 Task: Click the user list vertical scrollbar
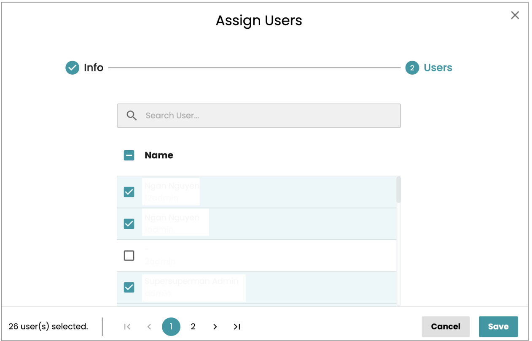click(x=399, y=191)
